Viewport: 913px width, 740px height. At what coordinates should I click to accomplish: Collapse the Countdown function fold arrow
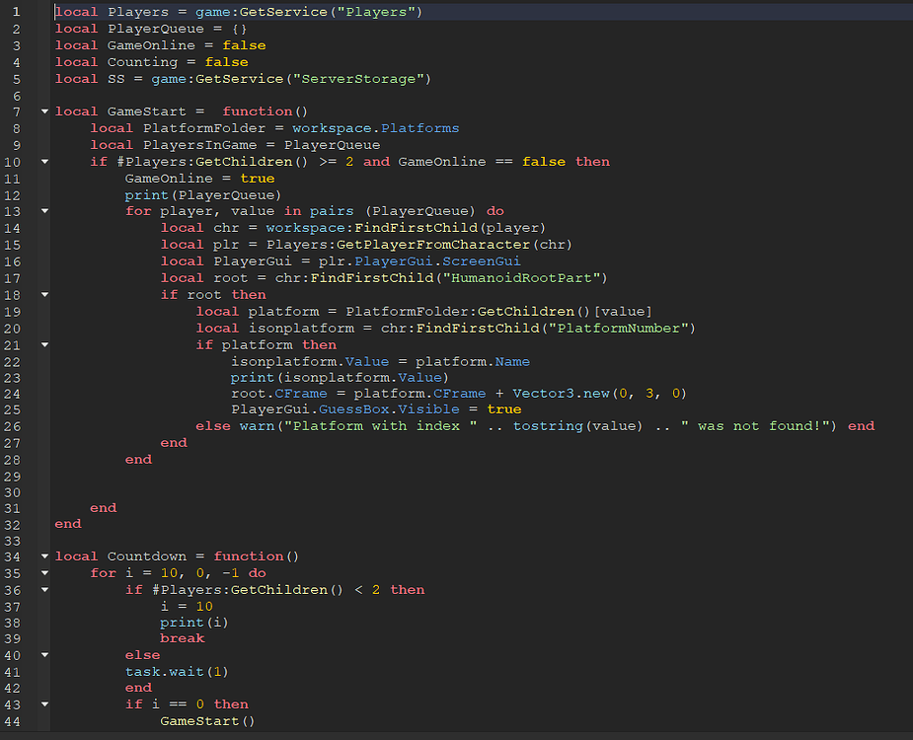point(44,555)
